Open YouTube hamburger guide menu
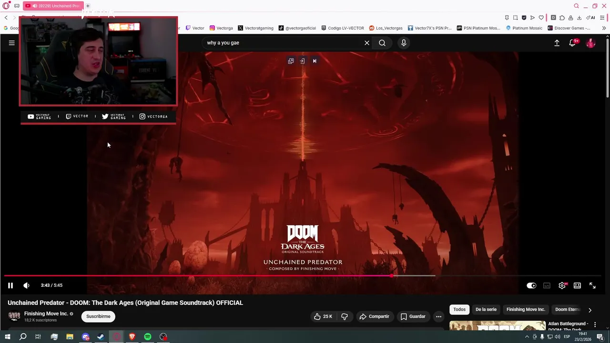This screenshot has height=343, width=610. click(x=11, y=43)
